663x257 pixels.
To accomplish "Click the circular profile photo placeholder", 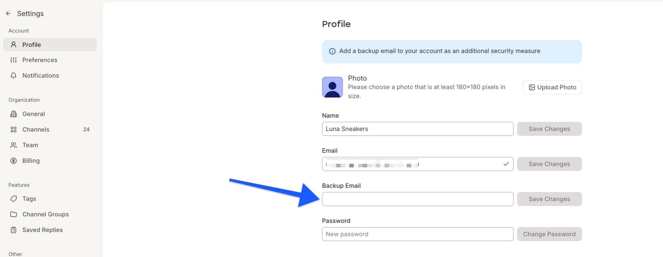I will tap(332, 87).
